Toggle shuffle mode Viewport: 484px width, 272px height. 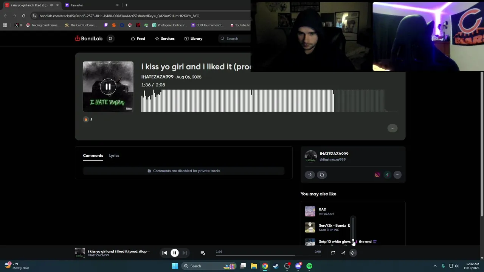coord(343,253)
